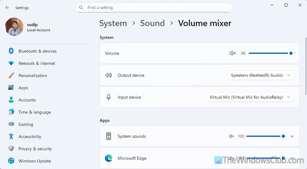Click the Time & language globe icon
This screenshot has height=169, width=307.
[11, 112]
